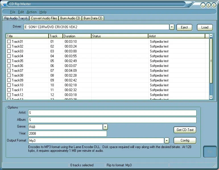
Task: Open the Action menu
Action: click(32, 12)
